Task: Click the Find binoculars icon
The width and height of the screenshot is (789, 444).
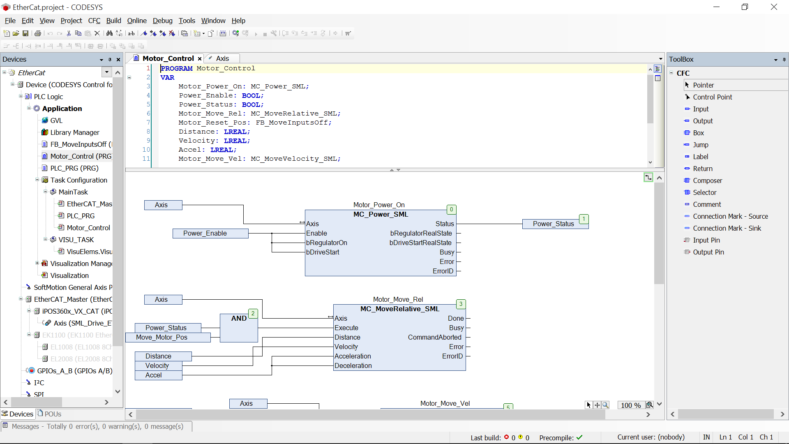Action: click(109, 33)
